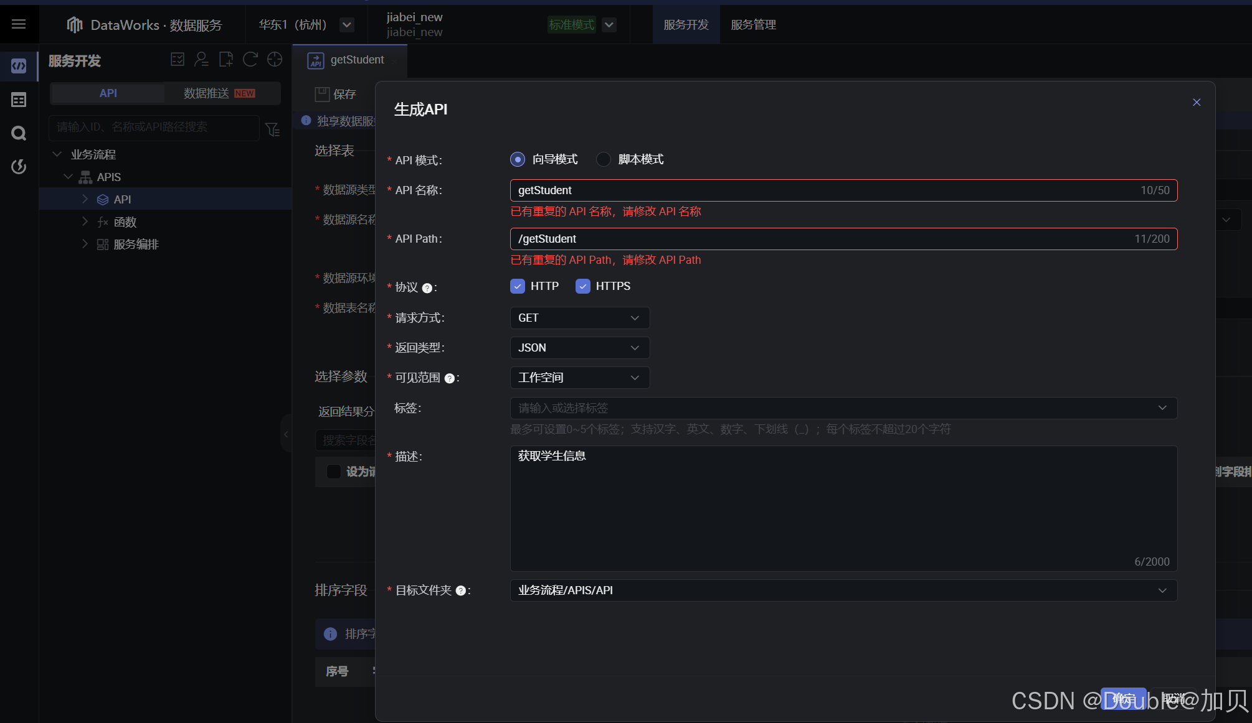Open the 返回类型 JSON dropdown
1252x723 pixels.
click(579, 347)
